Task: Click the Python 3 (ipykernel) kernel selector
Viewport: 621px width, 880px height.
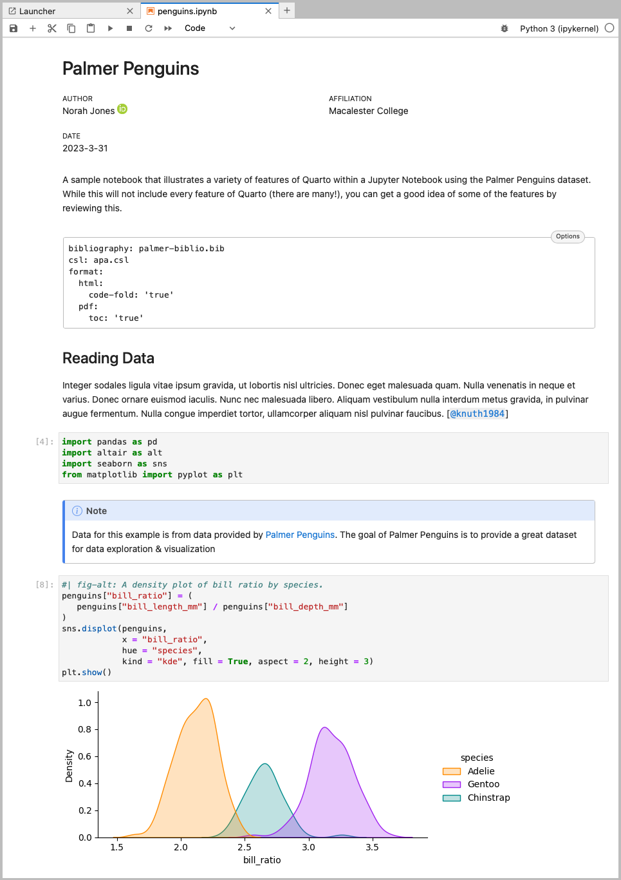Action: [559, 28]
